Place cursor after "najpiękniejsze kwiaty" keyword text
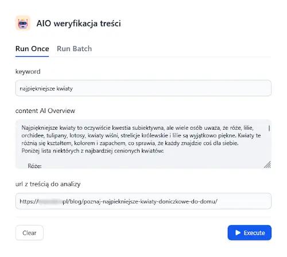This screenshot has width=287, height=257. pyautogui.click(x=73, y=88)
